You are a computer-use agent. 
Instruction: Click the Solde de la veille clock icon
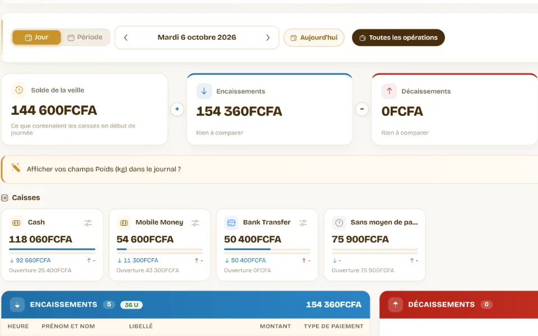point(19,90)
